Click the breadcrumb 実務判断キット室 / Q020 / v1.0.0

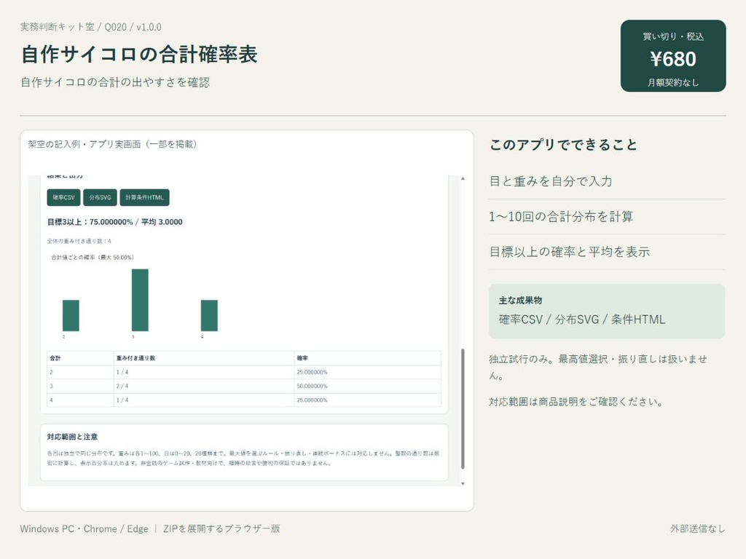tap(91, 27)
